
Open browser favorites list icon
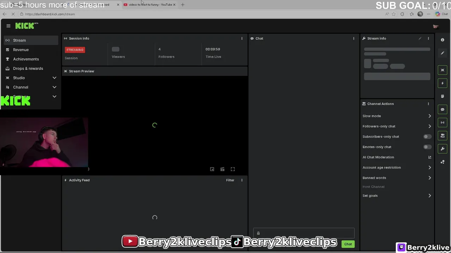(412, 14)
